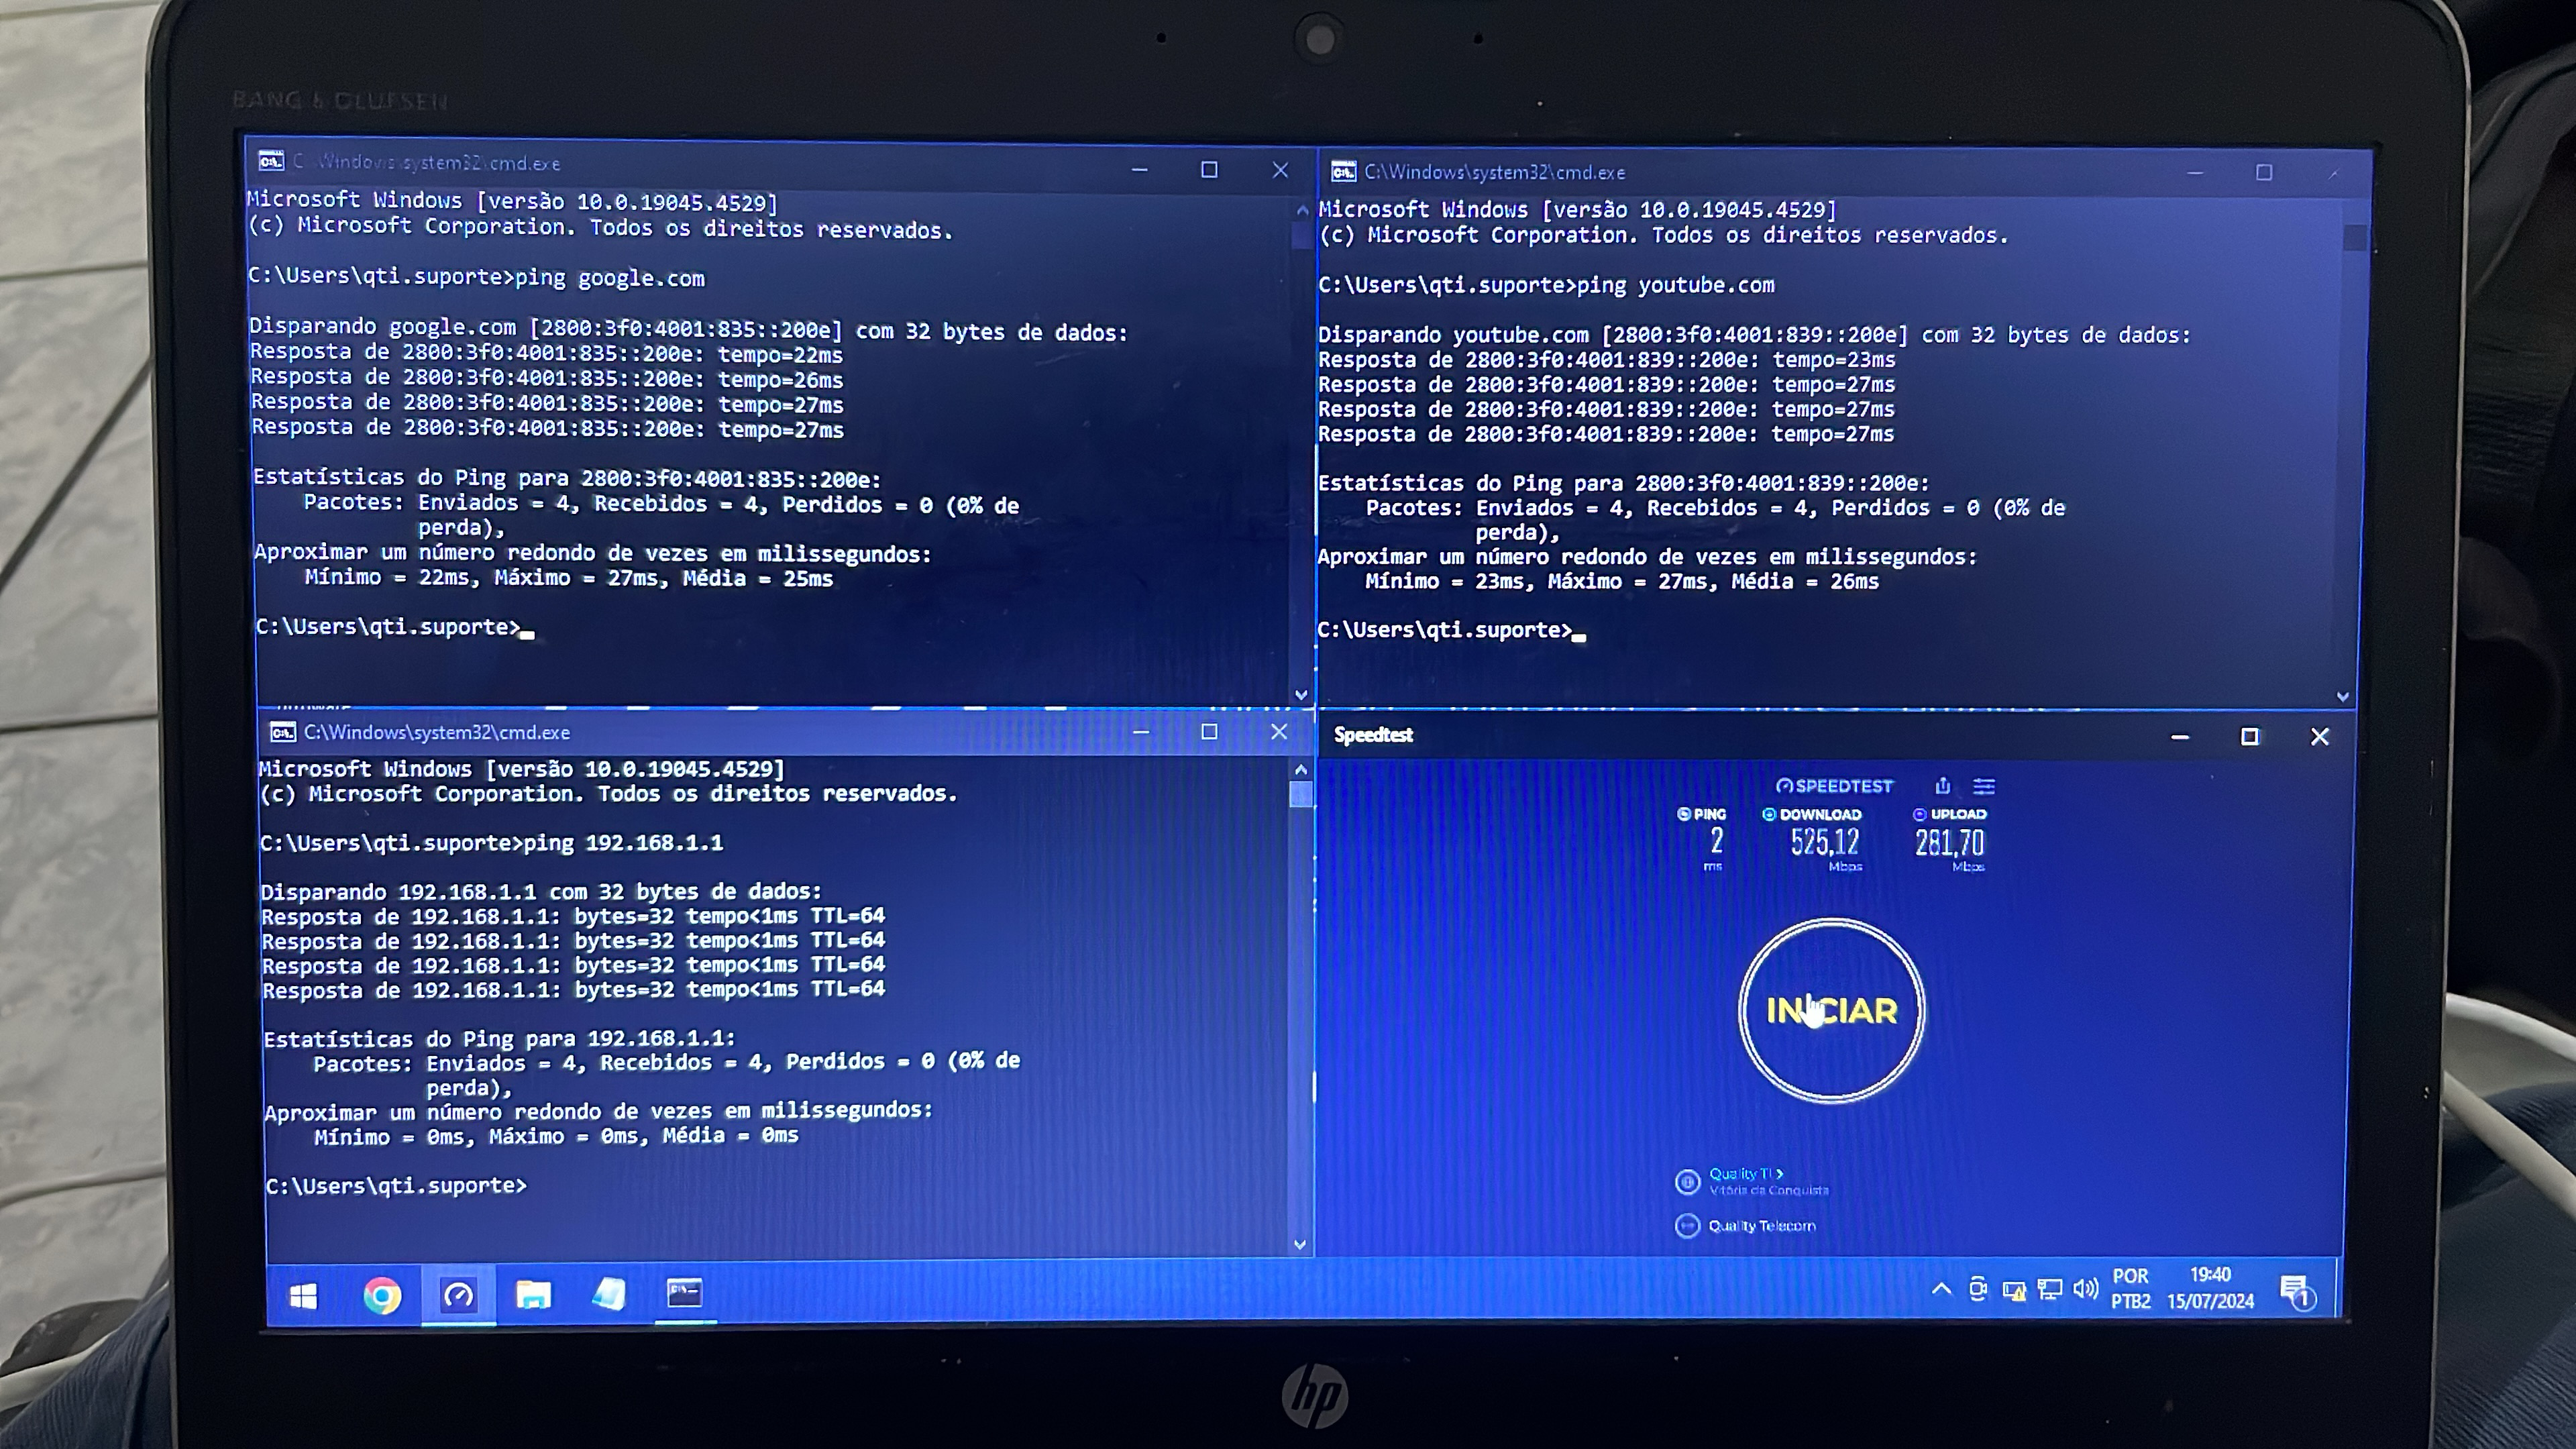Click the Quality TI provider link

[x=1745, y=1173]
